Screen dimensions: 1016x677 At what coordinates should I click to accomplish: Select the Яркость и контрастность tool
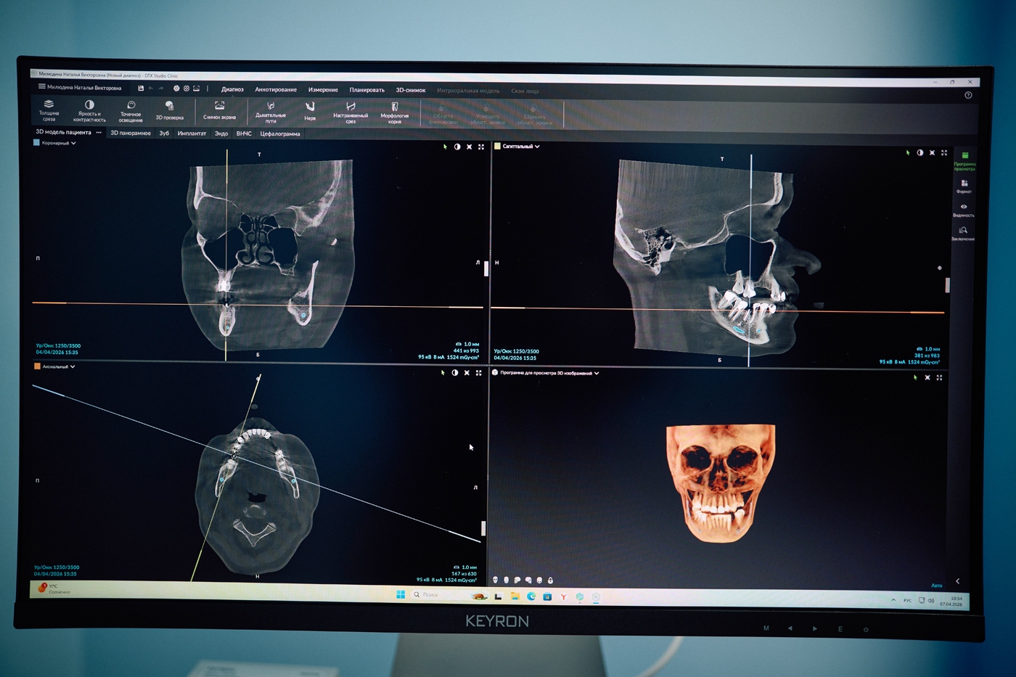pos(89,109)
